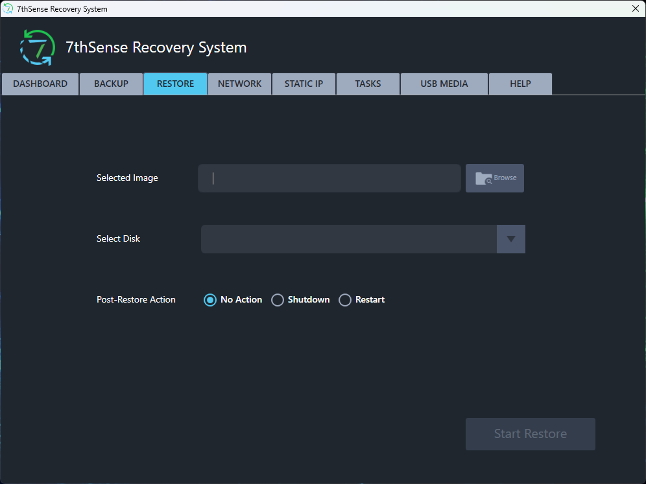Screen dimensions: 646x484
Task: Click the 'Post-Restore Action' label
Action: click(x=136, y=299)
